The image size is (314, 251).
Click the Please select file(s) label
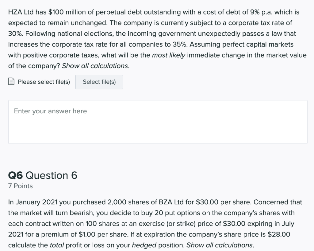pyautogui.click(x=44, y=82)
